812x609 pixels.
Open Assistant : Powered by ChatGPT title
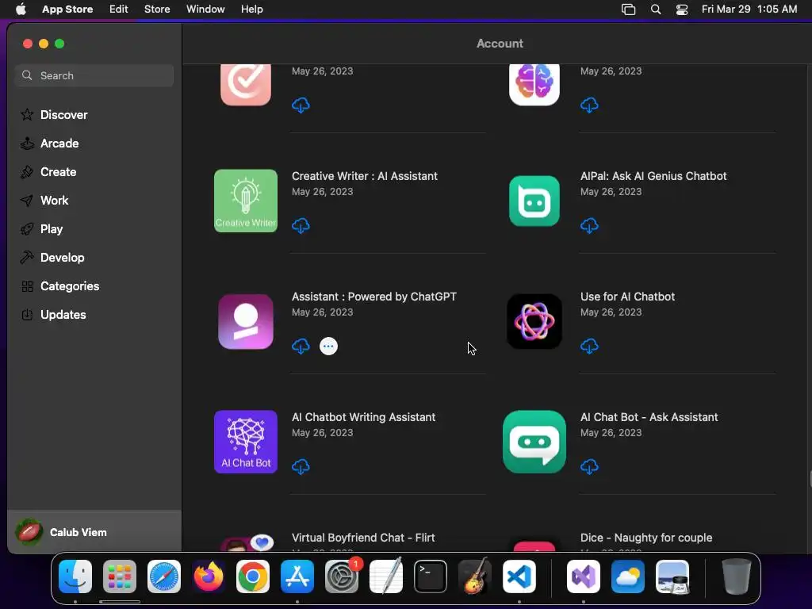pos(374,297)
